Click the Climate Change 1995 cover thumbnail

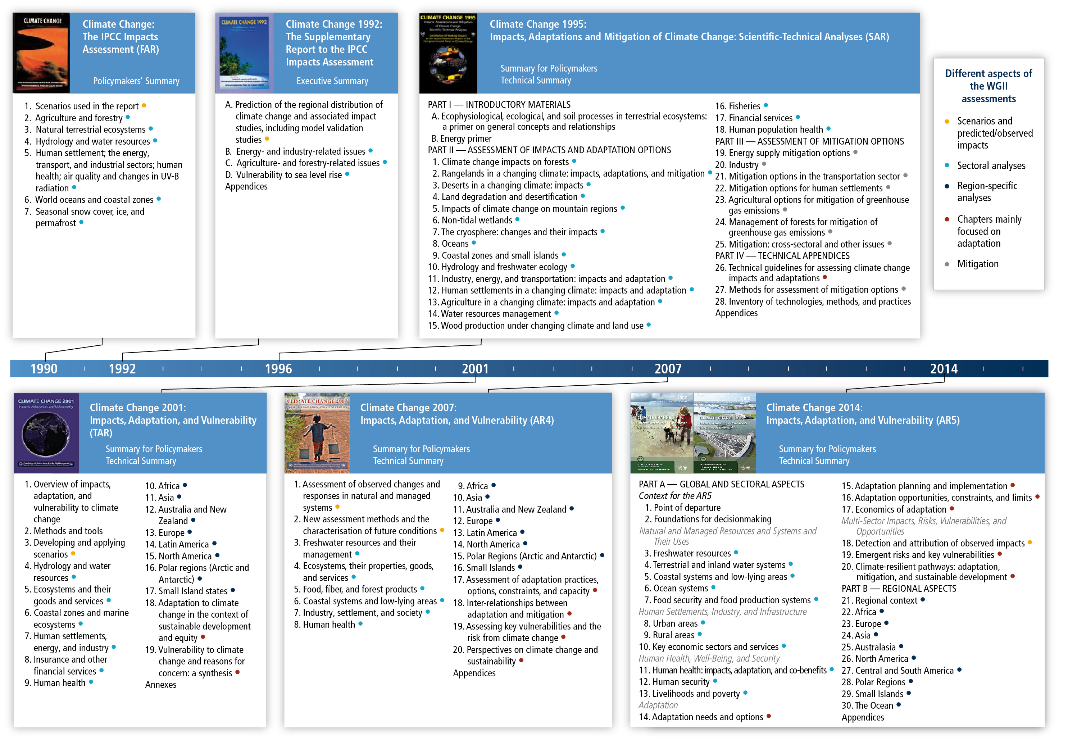click(448, 53)
